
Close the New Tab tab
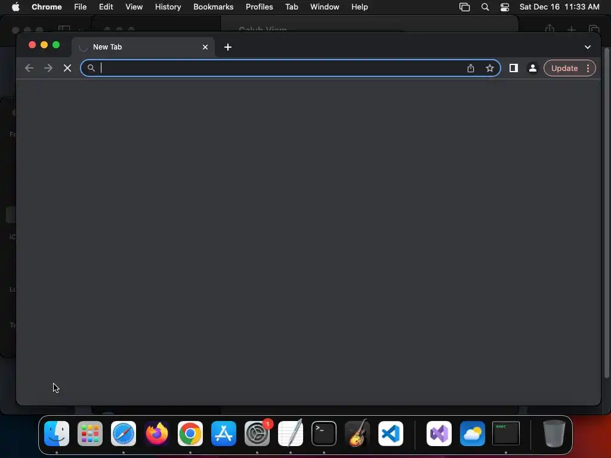tap(205, 47)
